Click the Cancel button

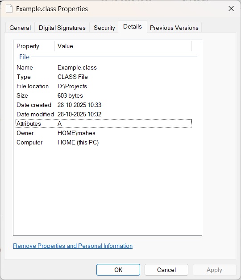166,270
